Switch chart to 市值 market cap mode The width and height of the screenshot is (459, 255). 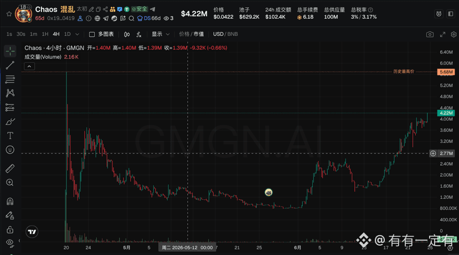(198, 34)
